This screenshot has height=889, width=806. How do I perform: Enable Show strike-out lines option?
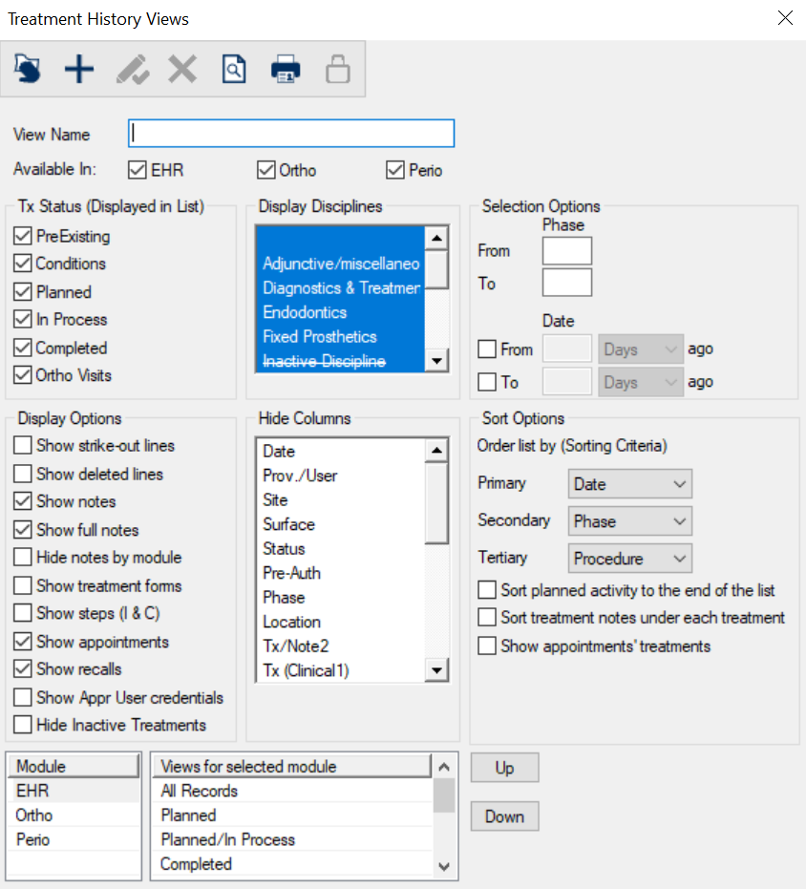point(23,446)
